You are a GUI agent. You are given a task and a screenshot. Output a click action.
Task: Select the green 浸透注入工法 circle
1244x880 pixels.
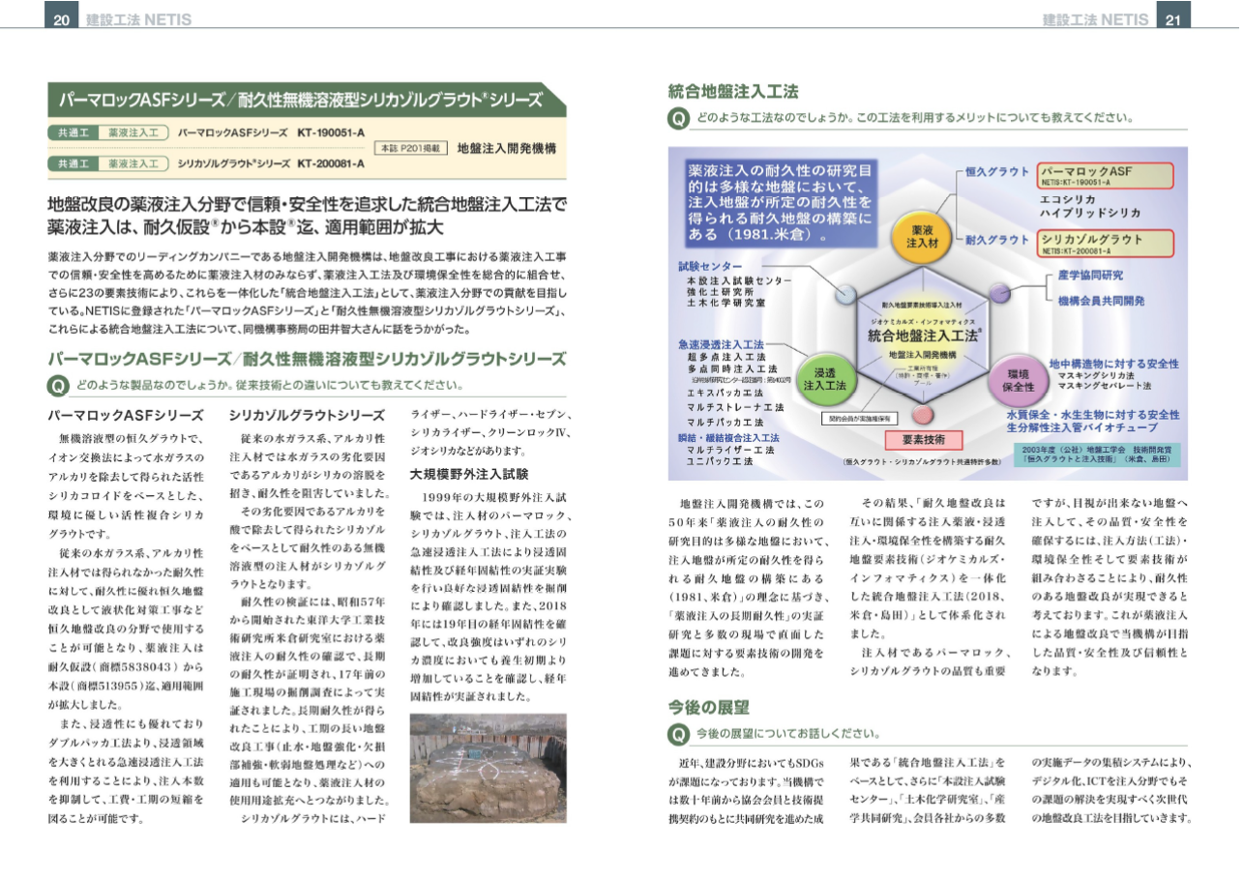[x=824, y=378]
